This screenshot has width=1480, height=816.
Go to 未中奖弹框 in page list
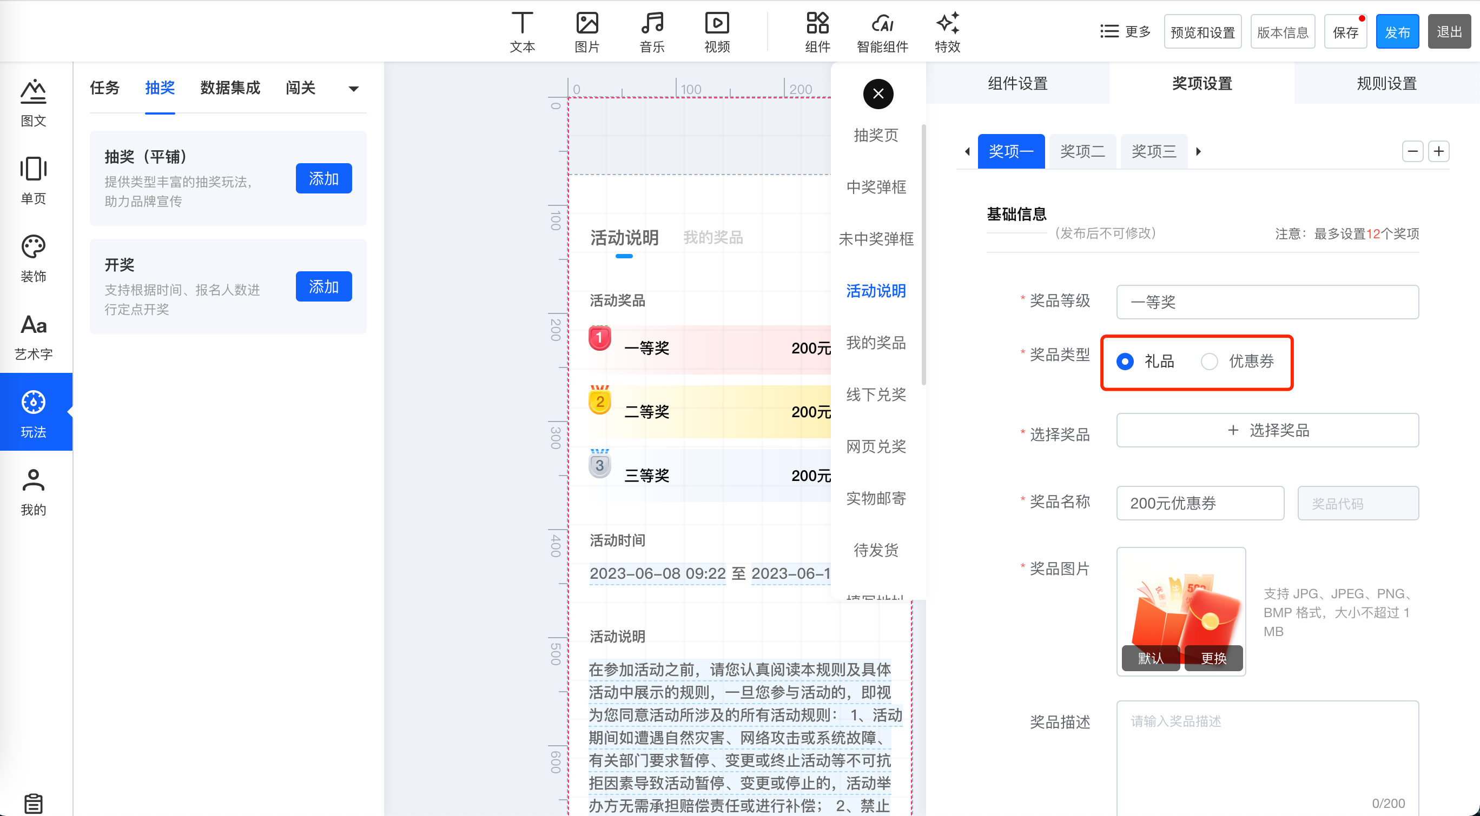point(876,239)
